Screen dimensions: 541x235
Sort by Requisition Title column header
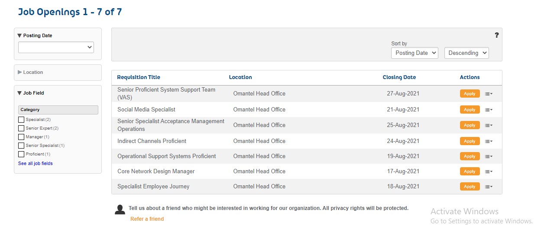pos(139,77)
